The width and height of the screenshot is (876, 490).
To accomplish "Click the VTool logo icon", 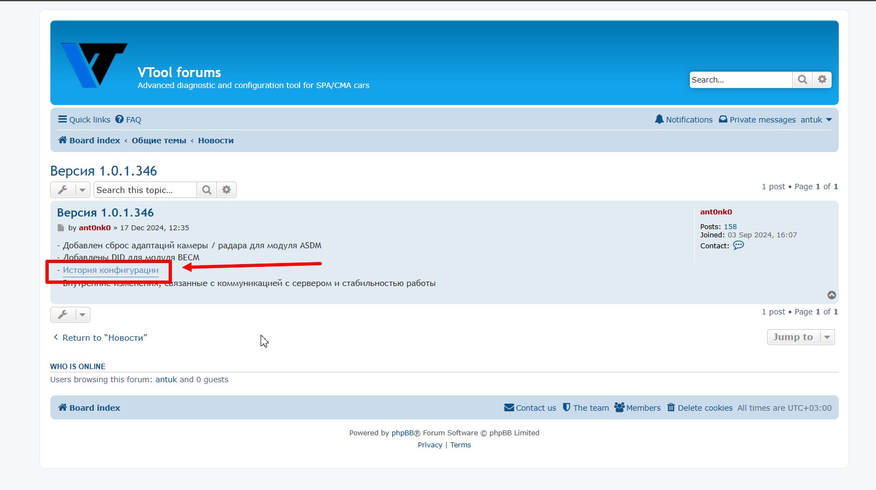I will (x=94, y=65).
